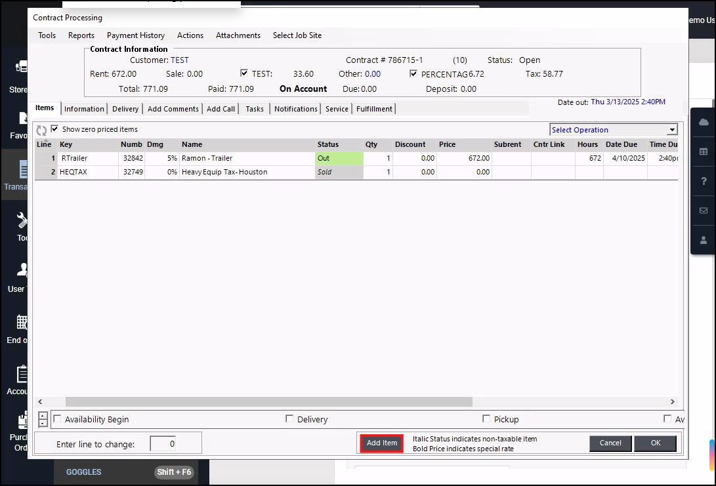Switch to the Add Comments tab
The width and height of the screenshot is (716, 486).
173,109
